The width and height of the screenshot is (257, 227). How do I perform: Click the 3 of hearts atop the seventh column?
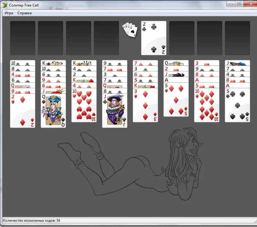pyautogui.click(x=207, y=63)
